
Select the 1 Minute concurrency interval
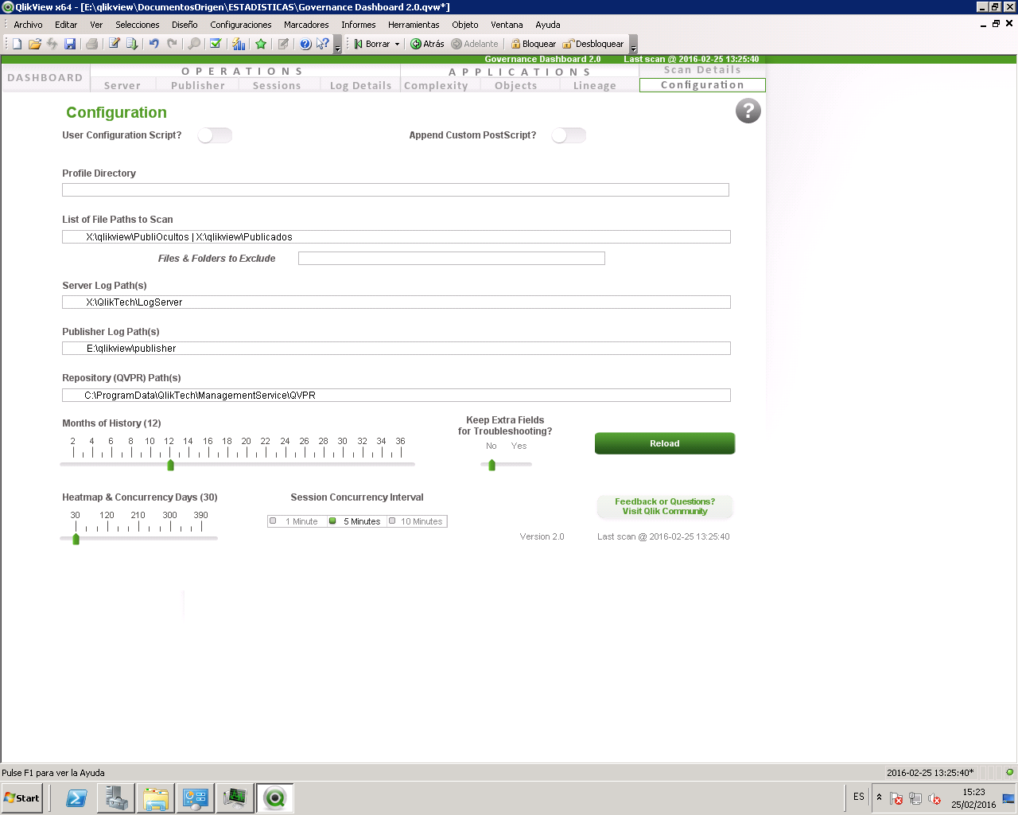coord(297,521)
